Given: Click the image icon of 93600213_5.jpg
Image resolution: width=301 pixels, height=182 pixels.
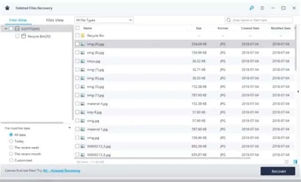Looking at the screenshot, I should (x=83, y=146).
